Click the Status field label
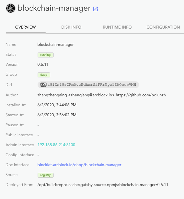 click(11, 54)
